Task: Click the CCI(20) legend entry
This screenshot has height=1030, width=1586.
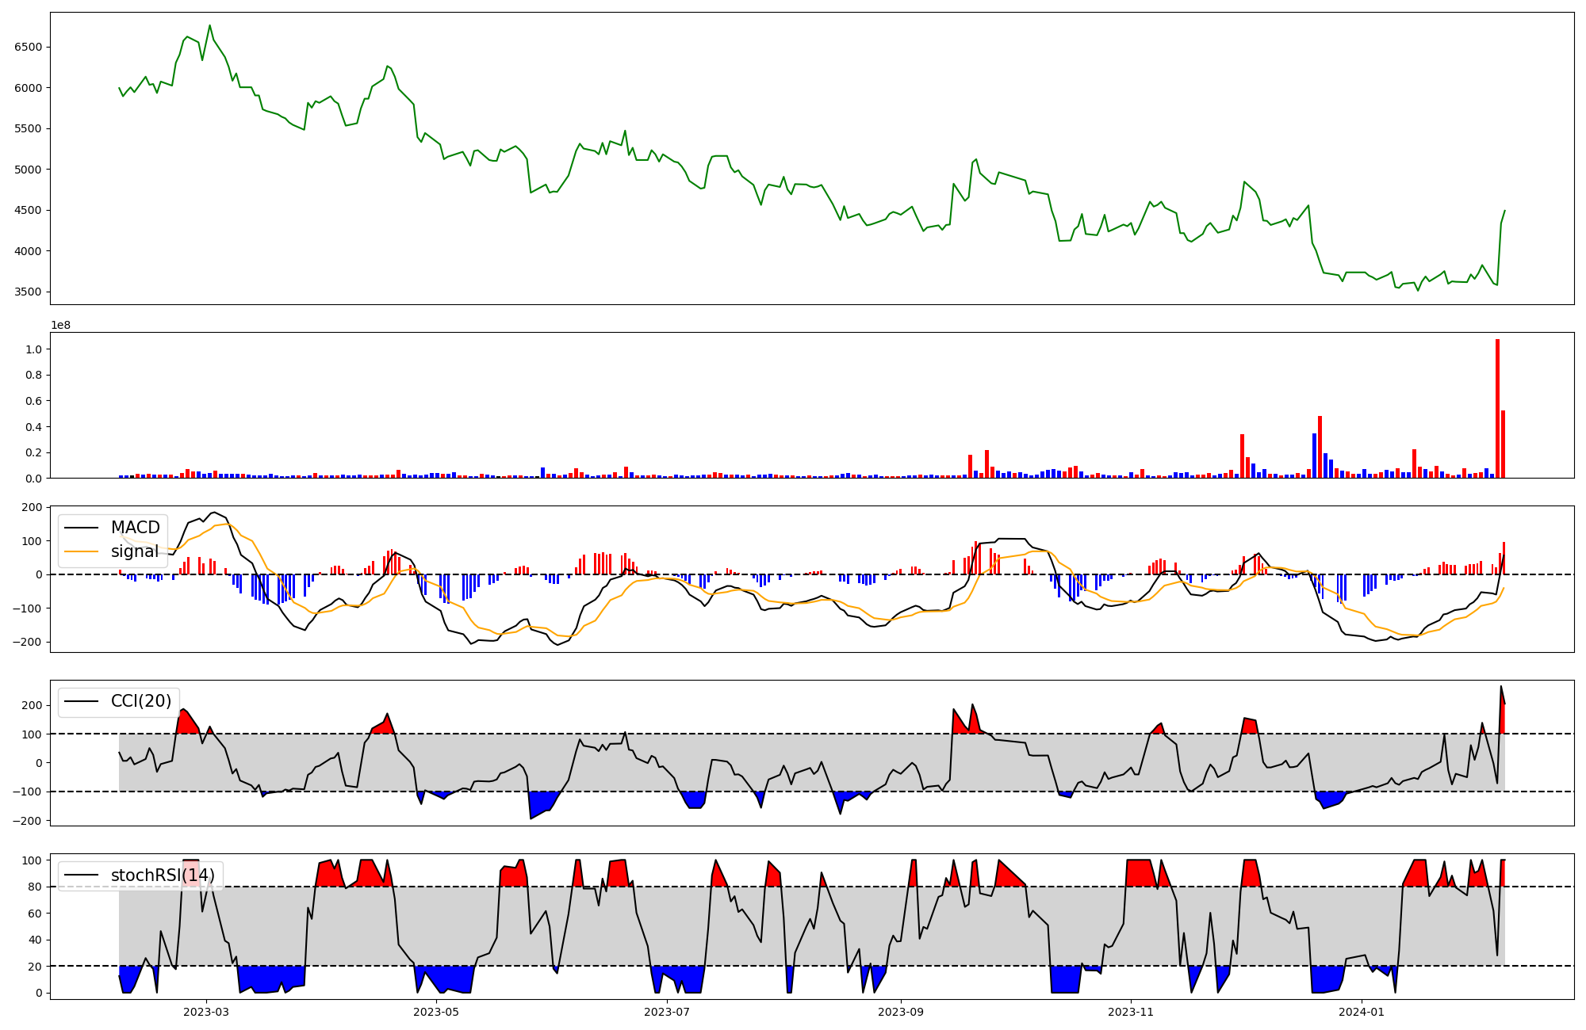Action: pos(140,701)
